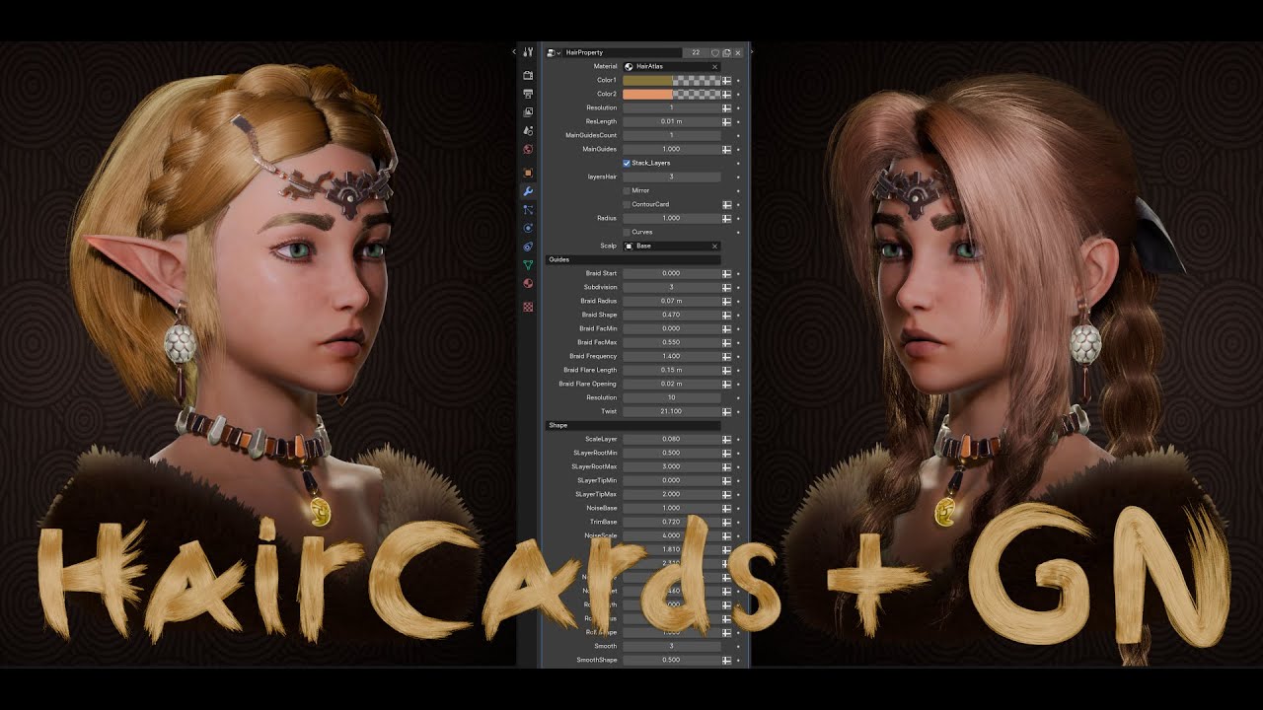This screenshot has width=1263, height=710.
Task: Click the Braid FacMax 0.550 field
Action: [672, 342]
